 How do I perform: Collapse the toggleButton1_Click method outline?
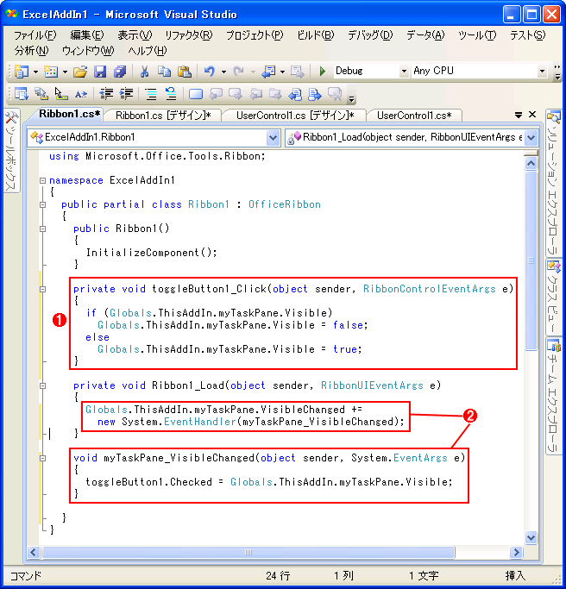pyautogui.click(x=43, y=289)
